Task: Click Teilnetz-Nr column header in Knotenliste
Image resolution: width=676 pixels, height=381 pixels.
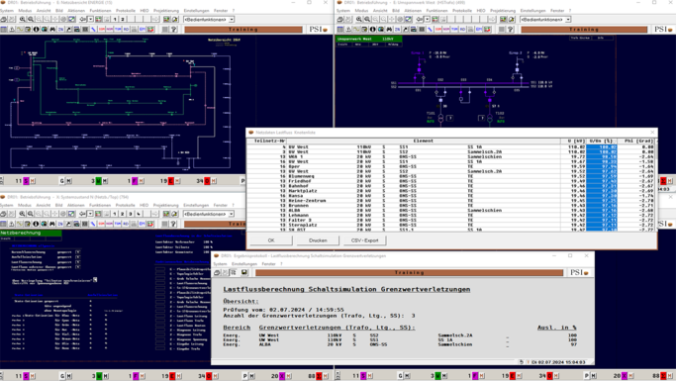Action: (x=267, y=141)
